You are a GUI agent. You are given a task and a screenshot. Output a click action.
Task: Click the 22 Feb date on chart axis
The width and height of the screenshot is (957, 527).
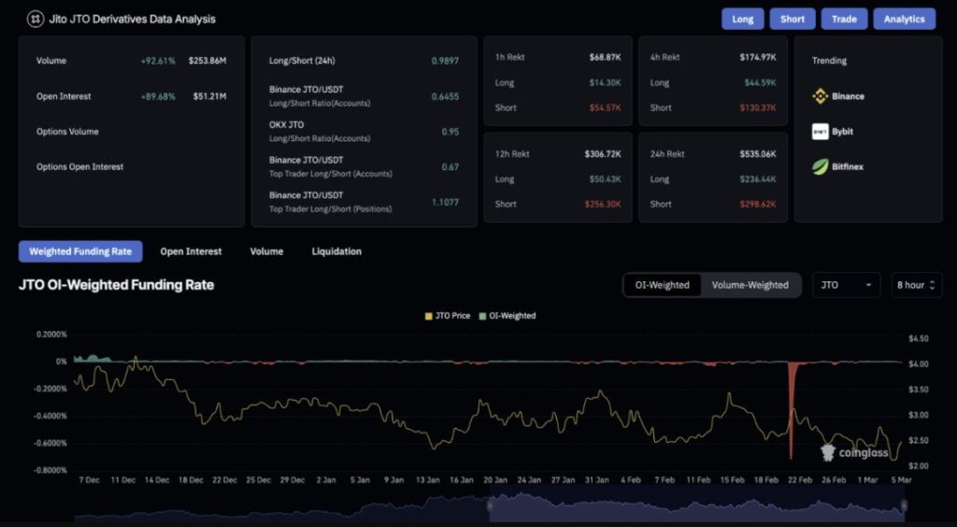tap(800, 480)
